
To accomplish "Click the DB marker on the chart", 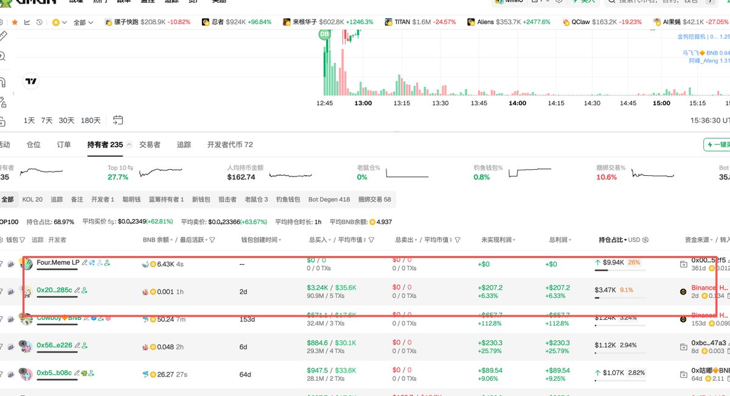I will [x=324, y=35].
